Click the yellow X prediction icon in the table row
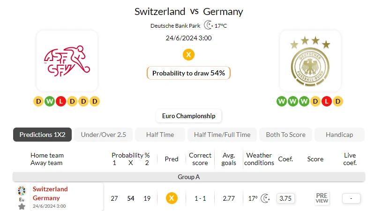 pos(172,198)
